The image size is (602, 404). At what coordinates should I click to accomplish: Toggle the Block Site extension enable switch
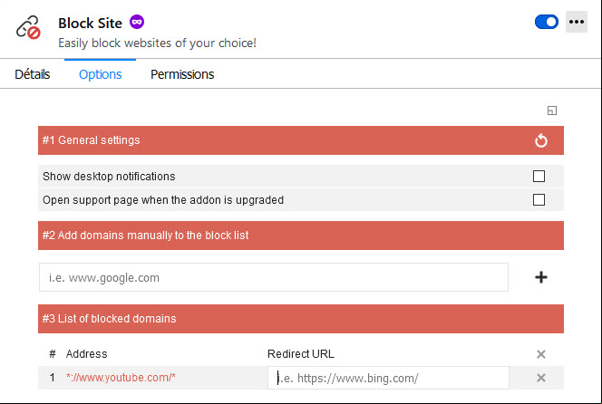pyautogui.click(x=547, y=22)
